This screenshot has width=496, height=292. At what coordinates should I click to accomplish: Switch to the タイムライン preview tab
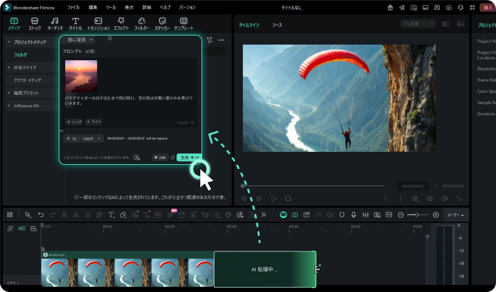[249, 25]
